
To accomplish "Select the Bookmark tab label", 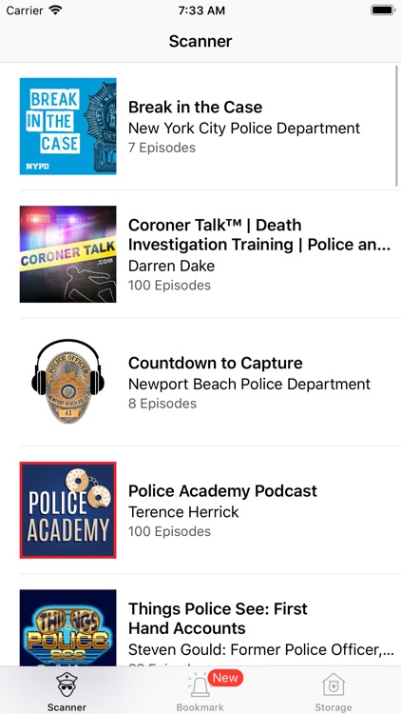I will pos(200,707).
